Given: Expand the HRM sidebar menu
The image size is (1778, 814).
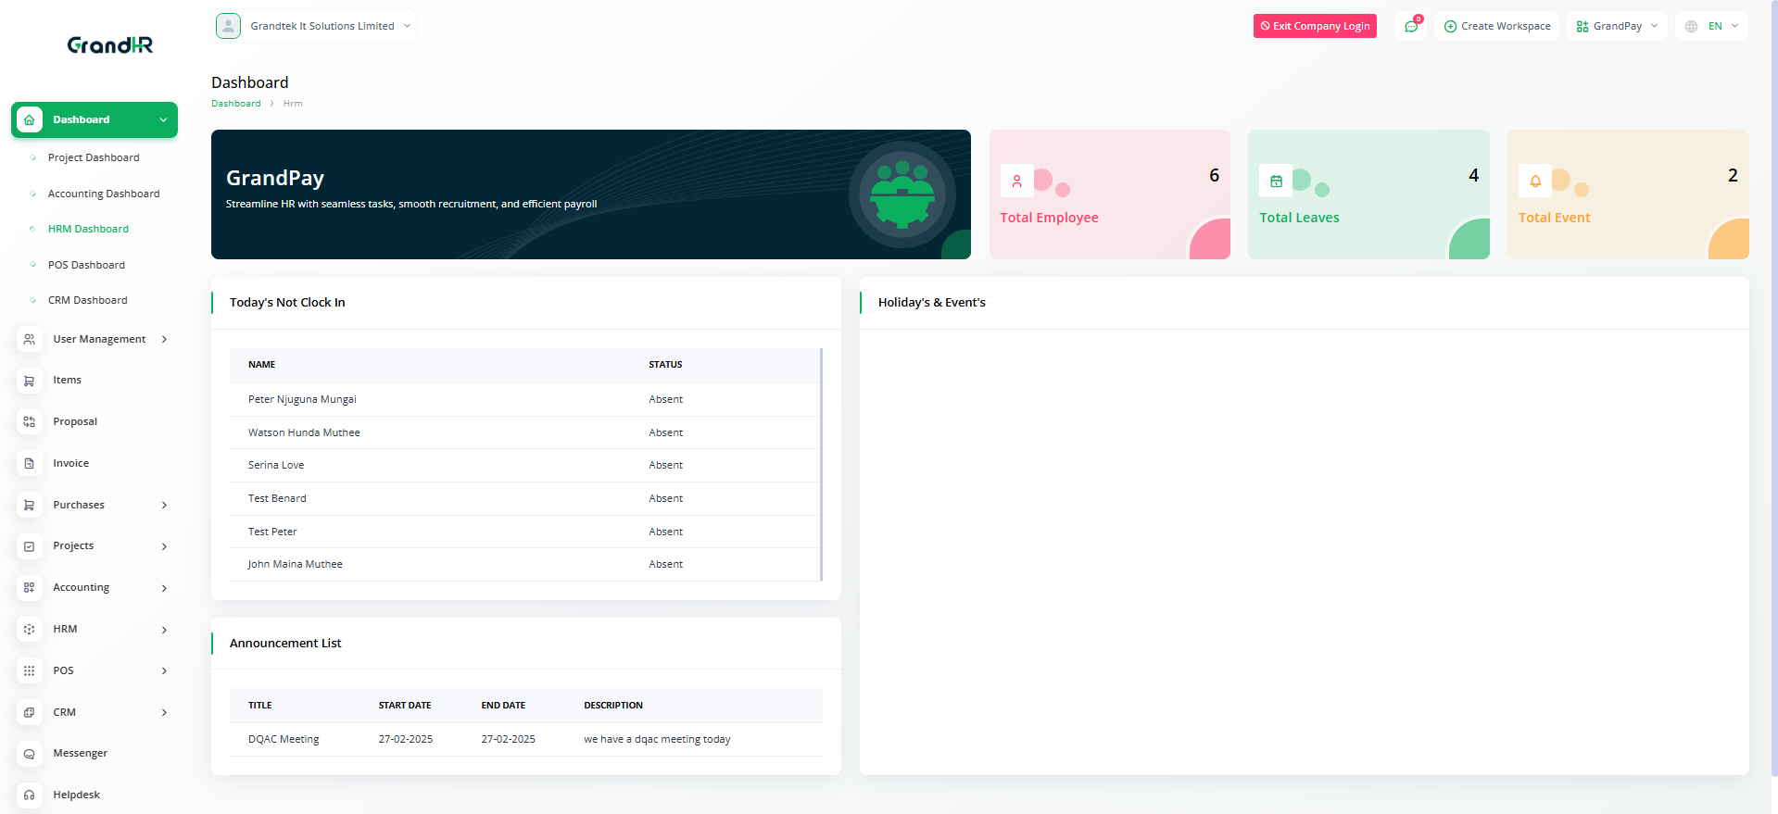Looking at the screenshot, I should (x=93, y=629).
